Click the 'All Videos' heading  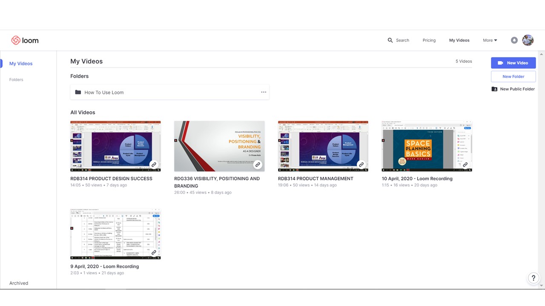(x=83, y=113)
